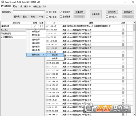Screen dimensions: 136x116
Task: Open the 文件 tab
Action: pyautogui.click(x=44, y=6)
